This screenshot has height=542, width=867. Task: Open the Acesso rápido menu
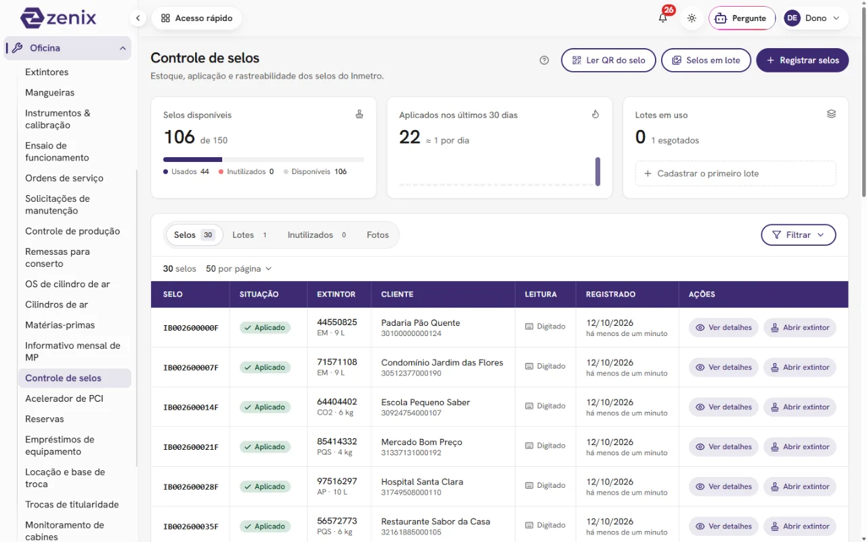click(196, 18)
